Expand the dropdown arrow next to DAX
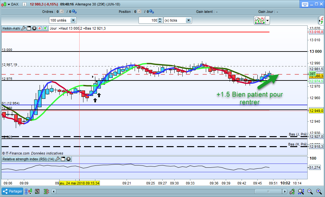 pos(9,5)
